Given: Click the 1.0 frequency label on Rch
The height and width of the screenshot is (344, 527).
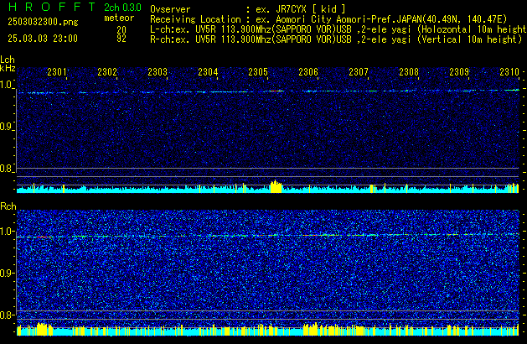Looking at the screenshot, I should coord(8,232).
